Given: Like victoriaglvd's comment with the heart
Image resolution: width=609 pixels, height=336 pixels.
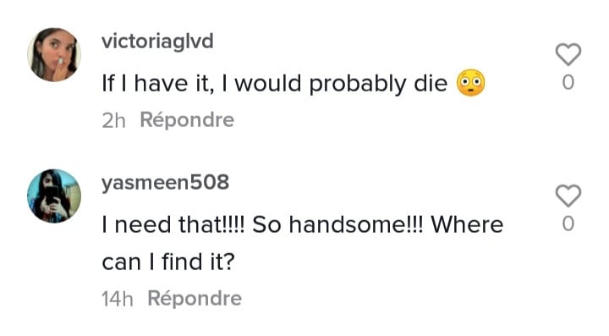Looking at the screenshot, I should [568, 54].
